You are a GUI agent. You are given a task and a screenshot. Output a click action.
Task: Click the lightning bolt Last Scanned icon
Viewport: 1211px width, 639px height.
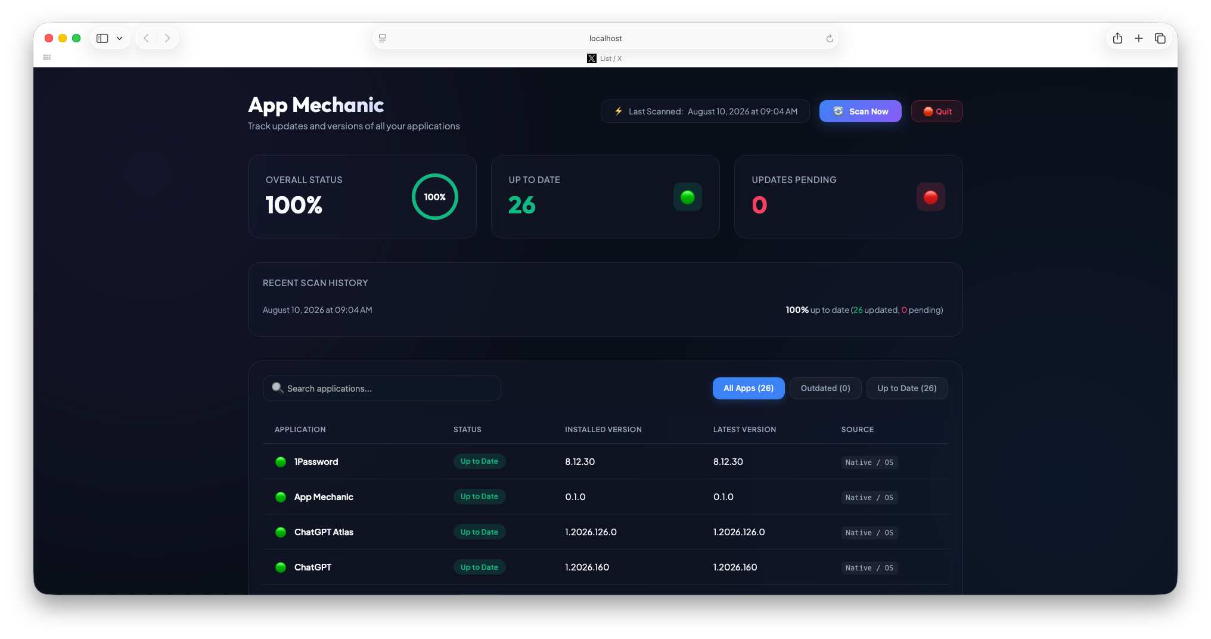[619, 111]
